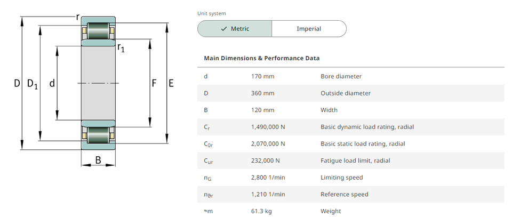Click the r1 chamfer label on the drawing
This screenshot has width=512, height=217.
(121, 48)
